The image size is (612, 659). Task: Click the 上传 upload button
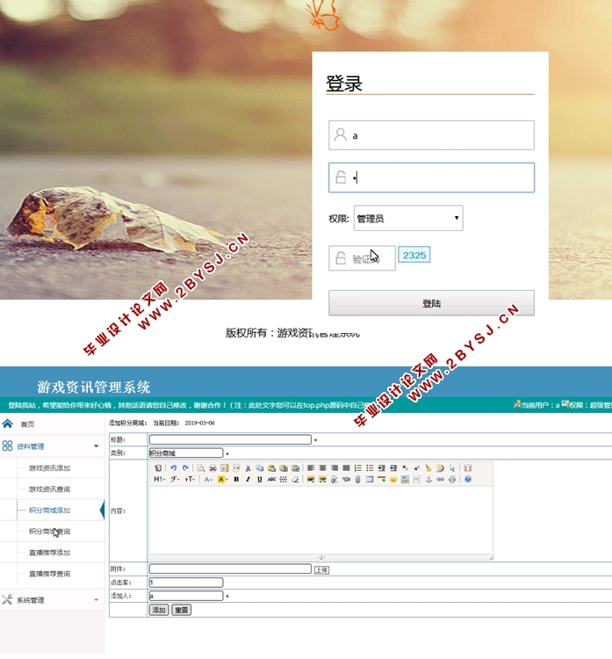(321, 570)
